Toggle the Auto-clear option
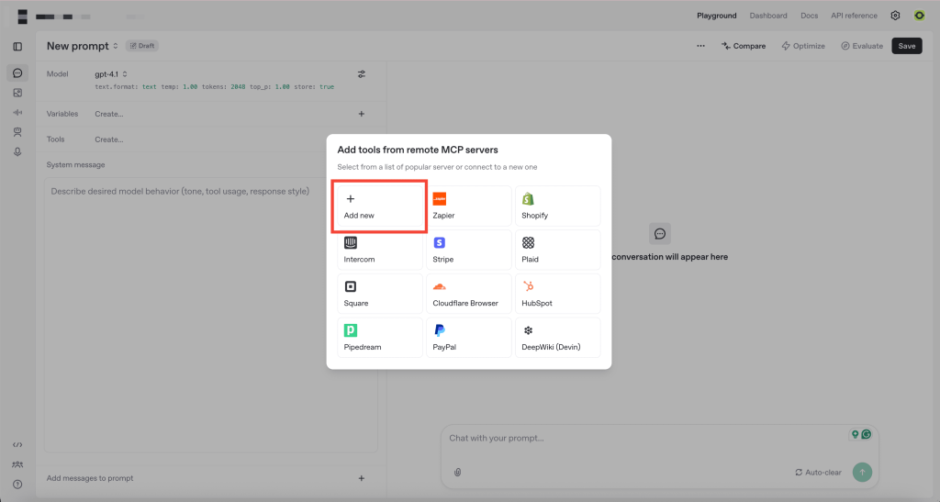This screenshot has height=502, width=940. click(818, 473)
